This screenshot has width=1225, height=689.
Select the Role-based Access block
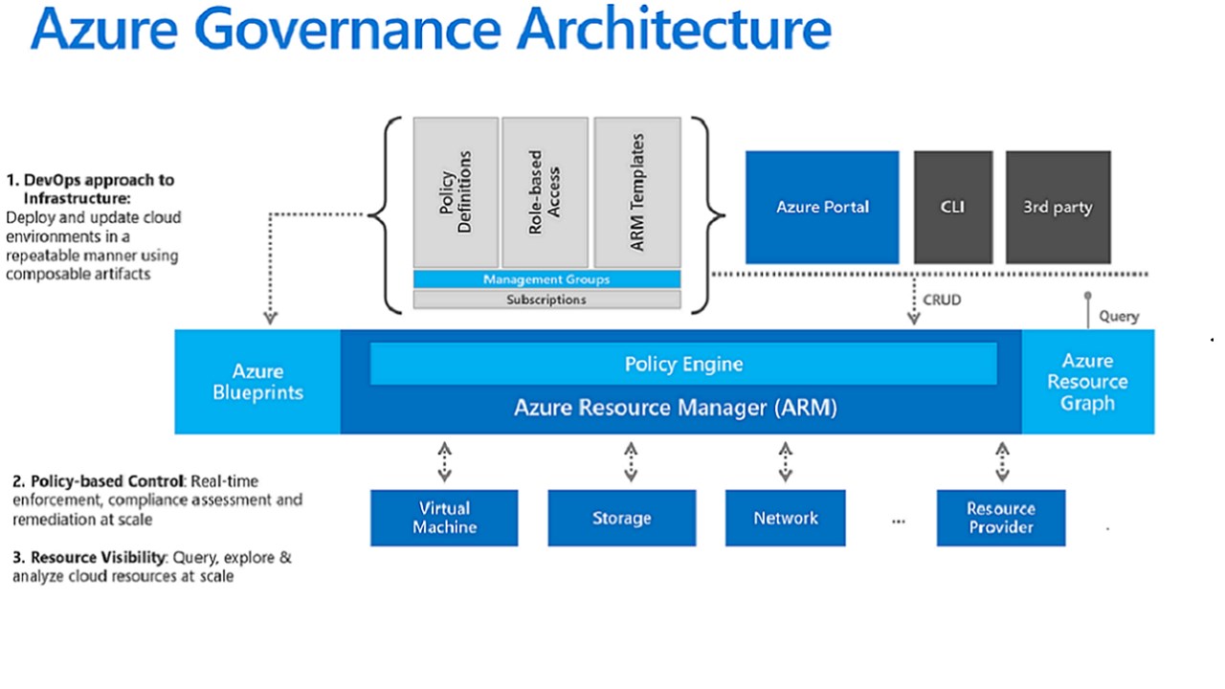click(545, 192)
